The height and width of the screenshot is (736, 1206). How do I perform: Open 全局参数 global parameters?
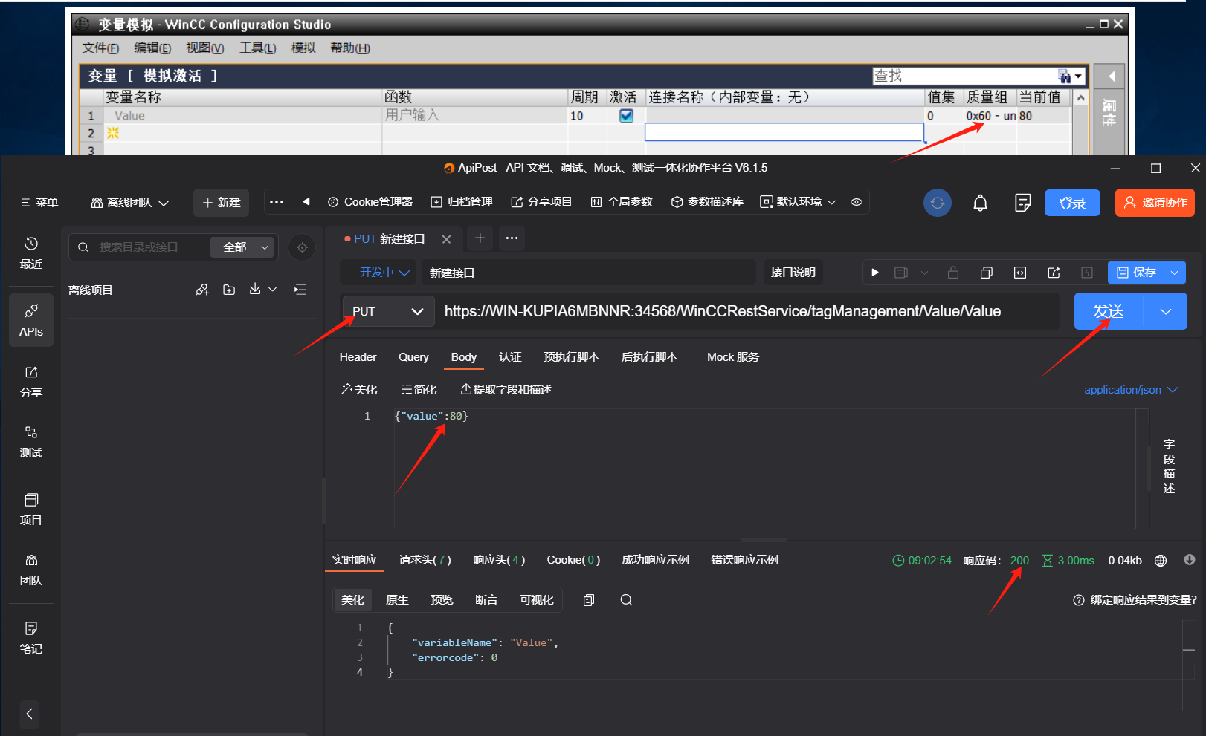click(x=622, y=202)
